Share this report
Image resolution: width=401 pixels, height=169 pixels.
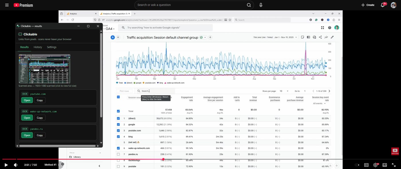point(320,37)
